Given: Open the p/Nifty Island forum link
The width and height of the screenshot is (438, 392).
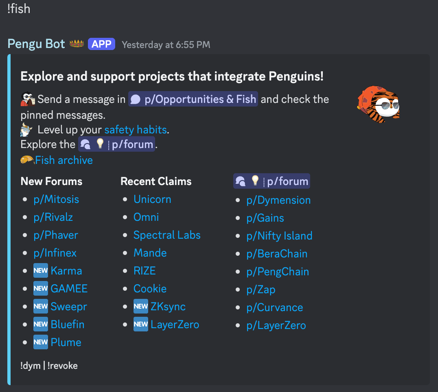Looking at the screenshot, I should coord(279,236).
